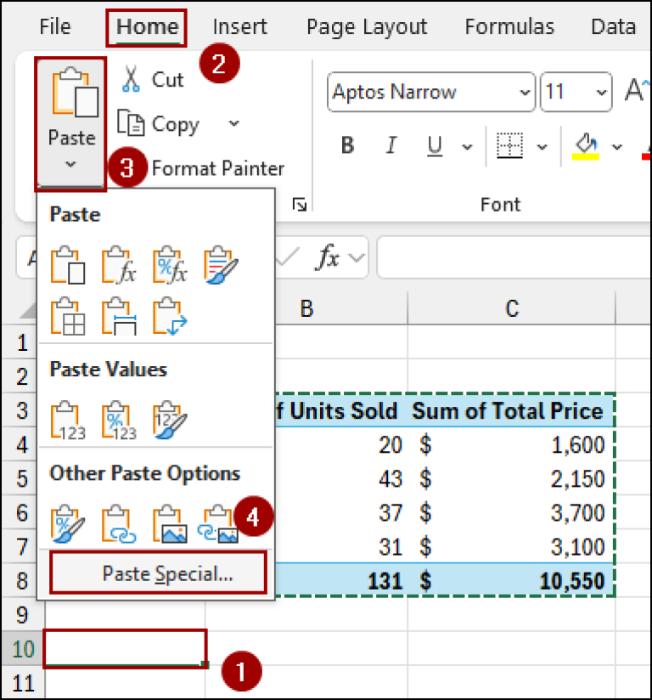
Task: Toggle italic formatting
Action: point(391,145)
